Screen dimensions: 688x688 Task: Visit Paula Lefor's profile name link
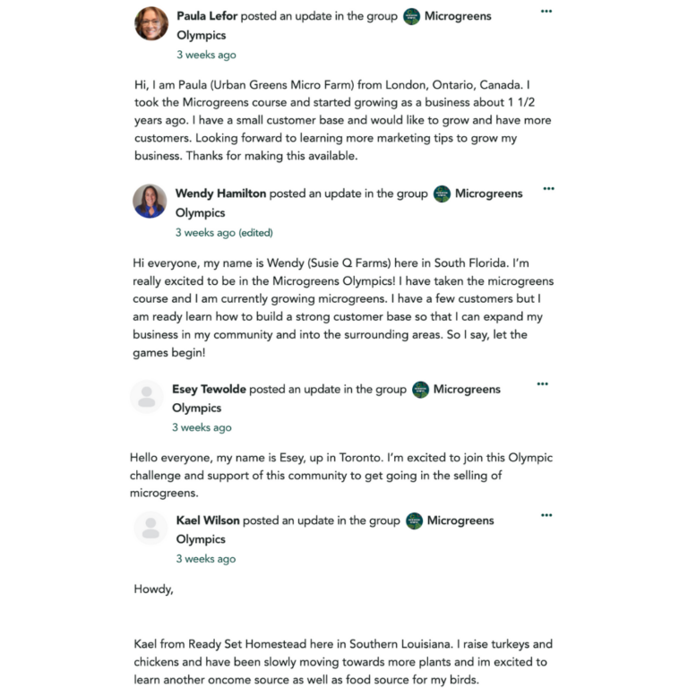pos(213,16)
